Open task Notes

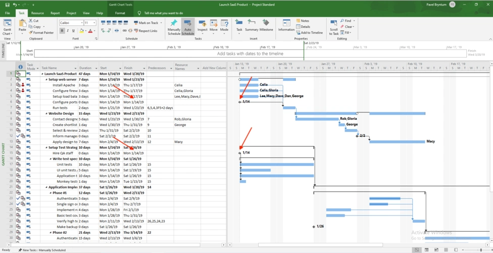(303, 21)
